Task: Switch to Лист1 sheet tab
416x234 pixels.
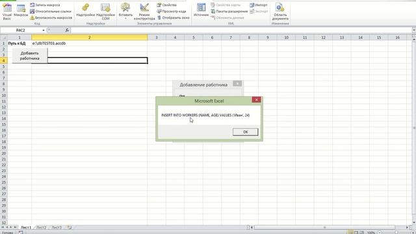Action: coord(26,227)
